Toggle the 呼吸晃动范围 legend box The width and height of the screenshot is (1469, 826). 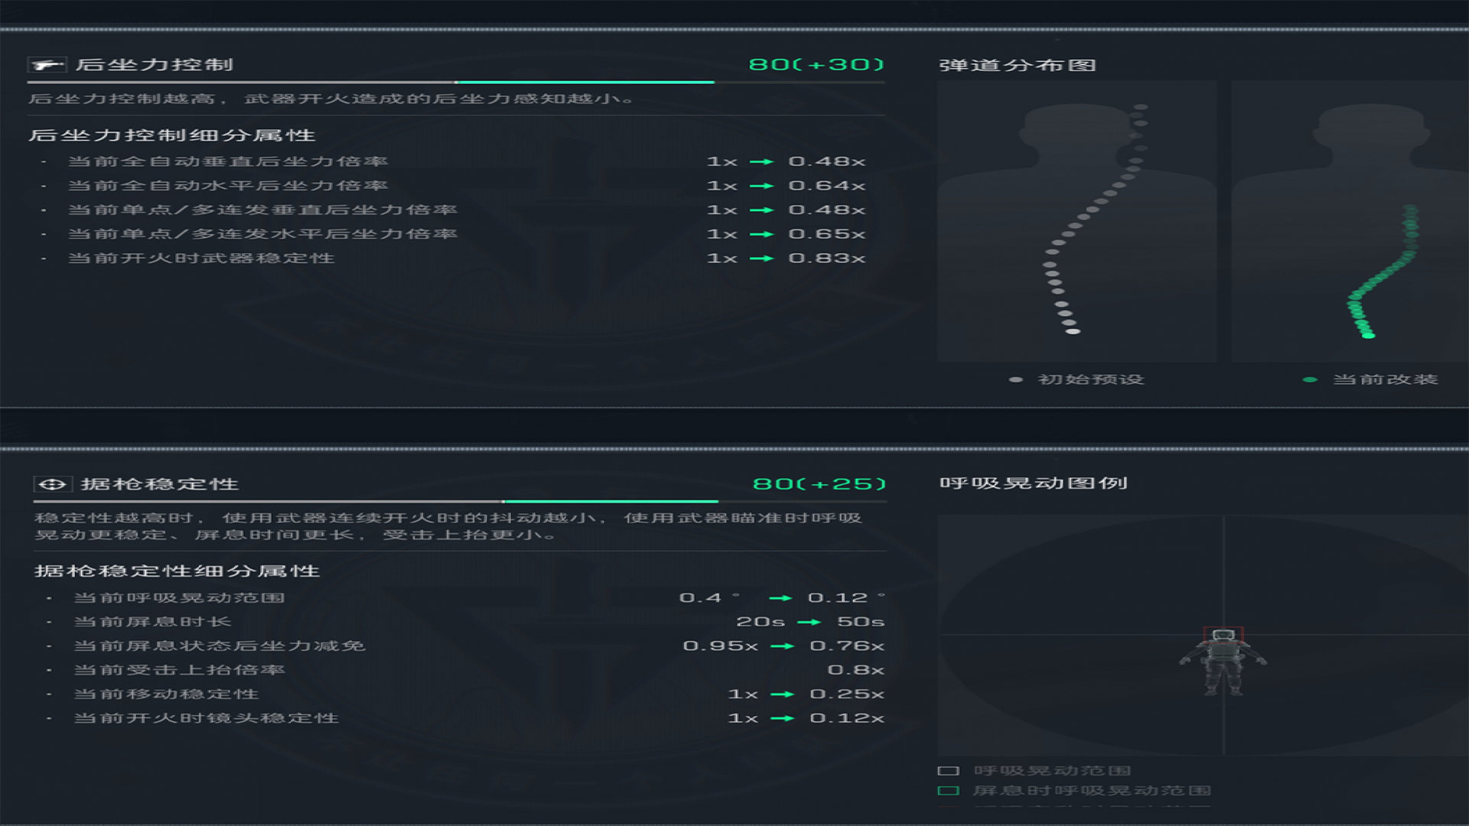coord(948,771)
